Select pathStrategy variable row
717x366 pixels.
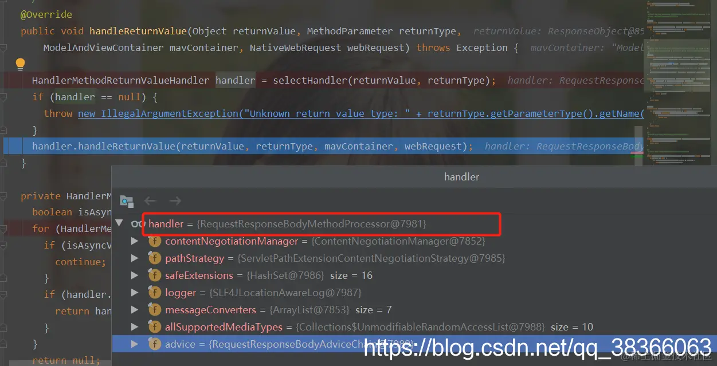coord(414,258)
